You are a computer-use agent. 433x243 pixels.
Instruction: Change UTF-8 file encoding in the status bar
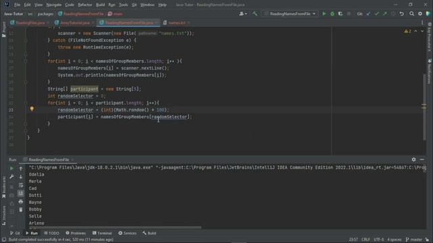coord(379,240)
